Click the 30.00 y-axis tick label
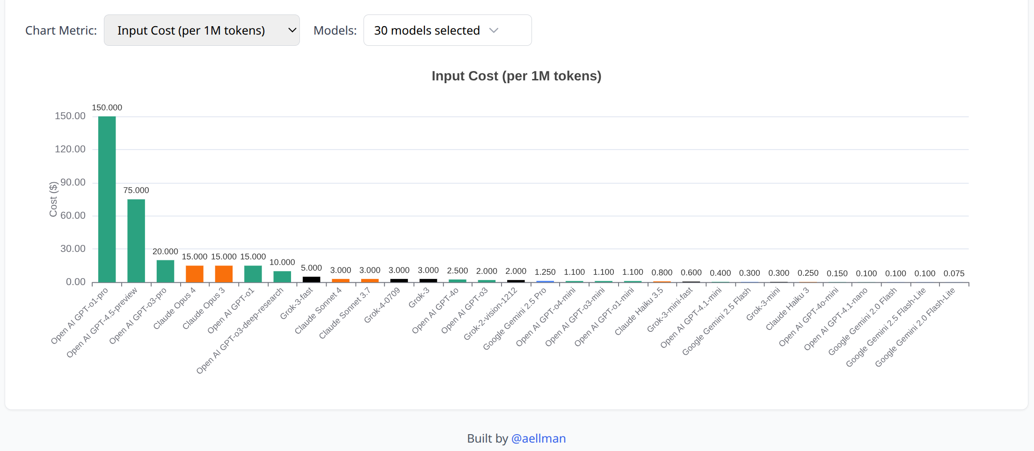Image resolution: width=1034 pixels, height=451 pixels. 73,249
